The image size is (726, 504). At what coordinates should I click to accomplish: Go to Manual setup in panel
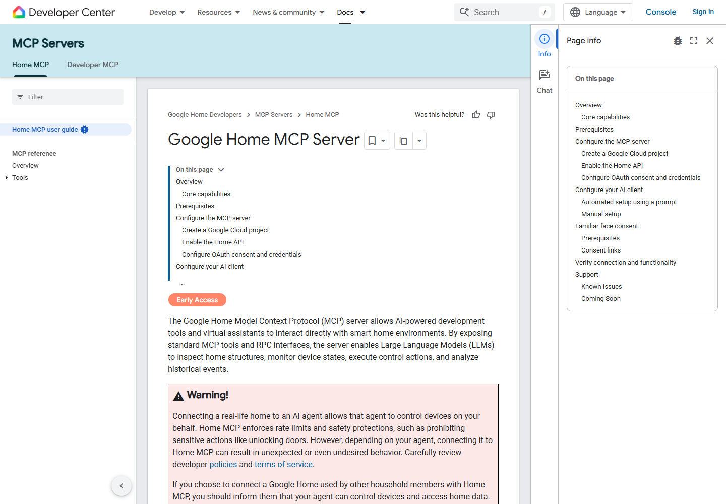(601, 214)
